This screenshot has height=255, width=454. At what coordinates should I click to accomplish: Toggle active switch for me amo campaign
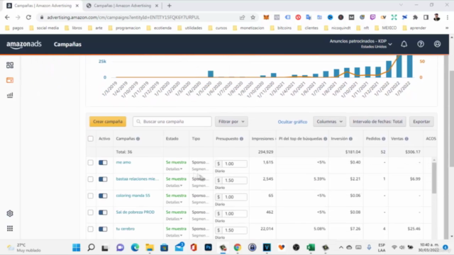(x=103, y=162)
